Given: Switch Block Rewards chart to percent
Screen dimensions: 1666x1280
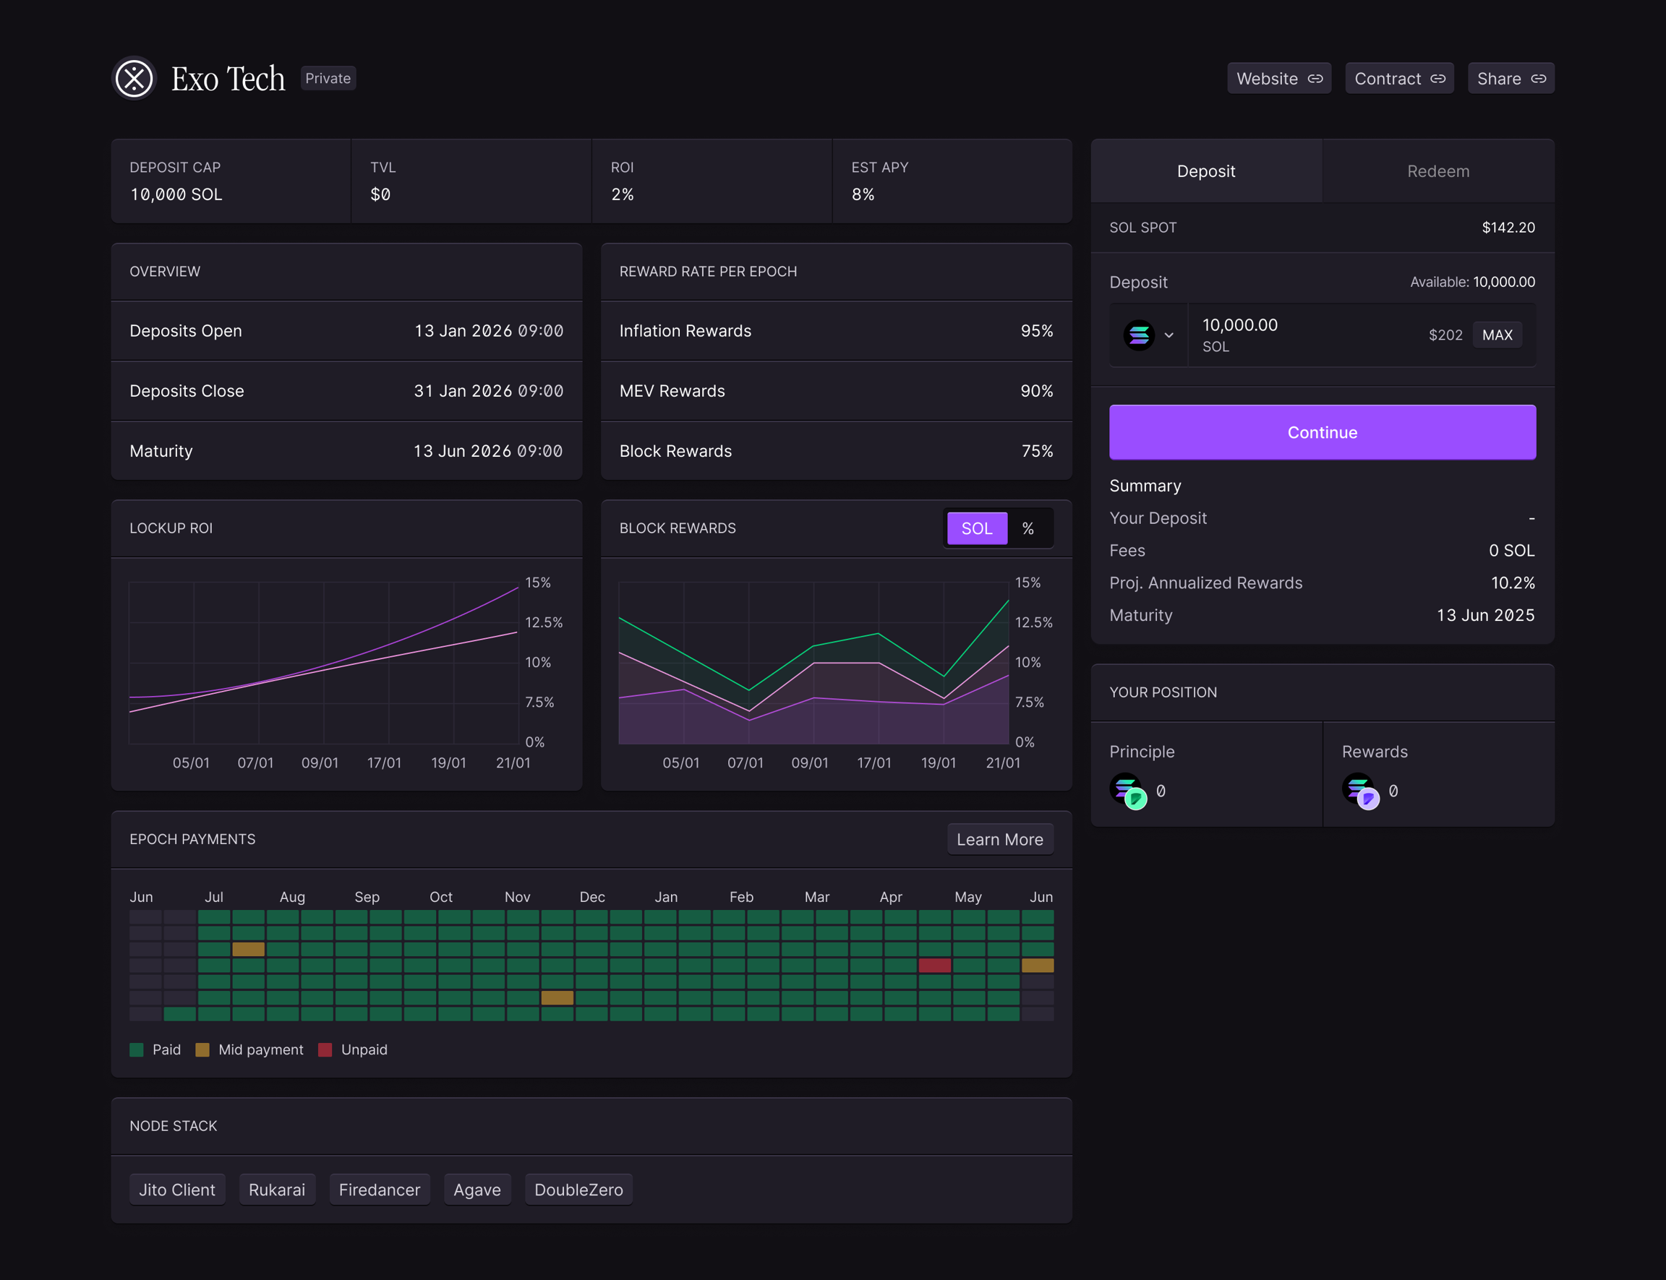Looking at the screenshot, I should coord(1028,528).
